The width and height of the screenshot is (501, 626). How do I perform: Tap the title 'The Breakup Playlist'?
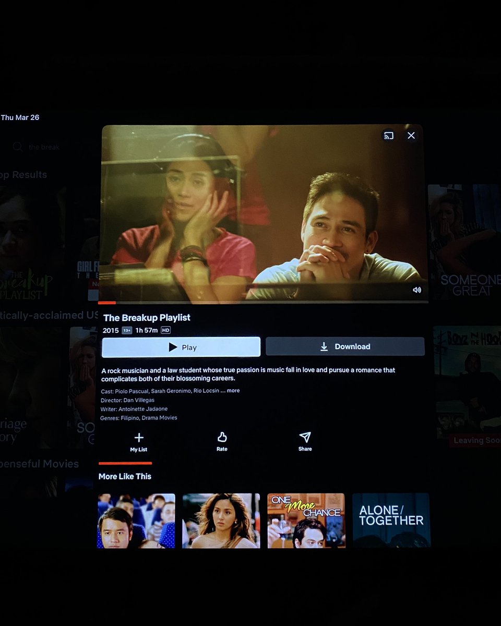tap(147, 318)
